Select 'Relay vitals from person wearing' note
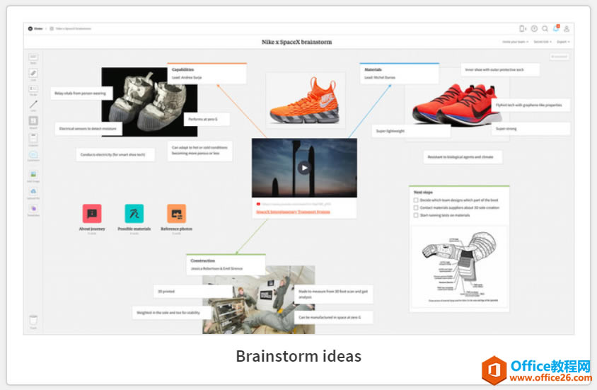Image resolution: width=597 pixels, height=390 pixels. coord(81,93)
